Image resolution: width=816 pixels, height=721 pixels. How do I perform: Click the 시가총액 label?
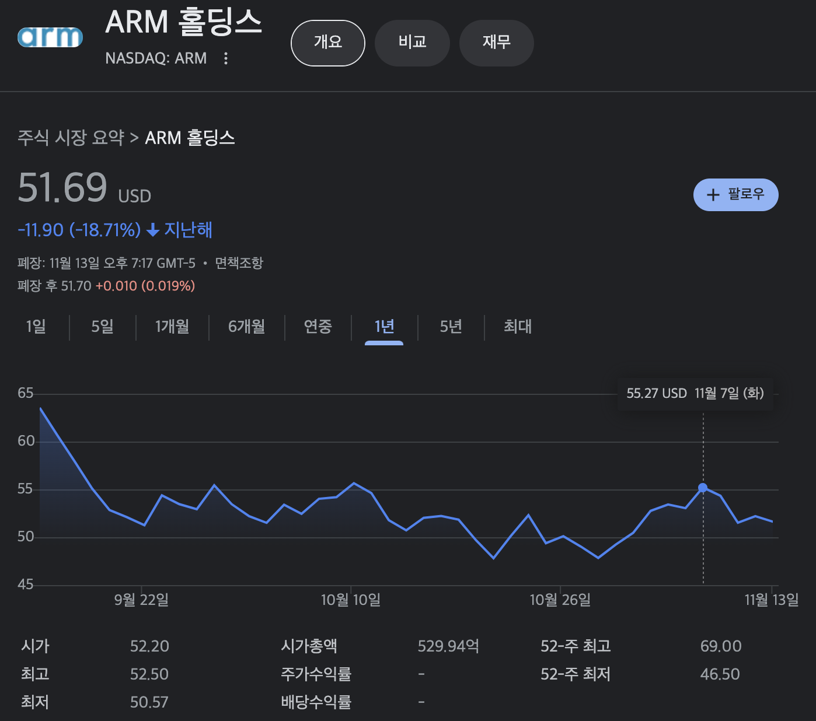pos(309,646)
